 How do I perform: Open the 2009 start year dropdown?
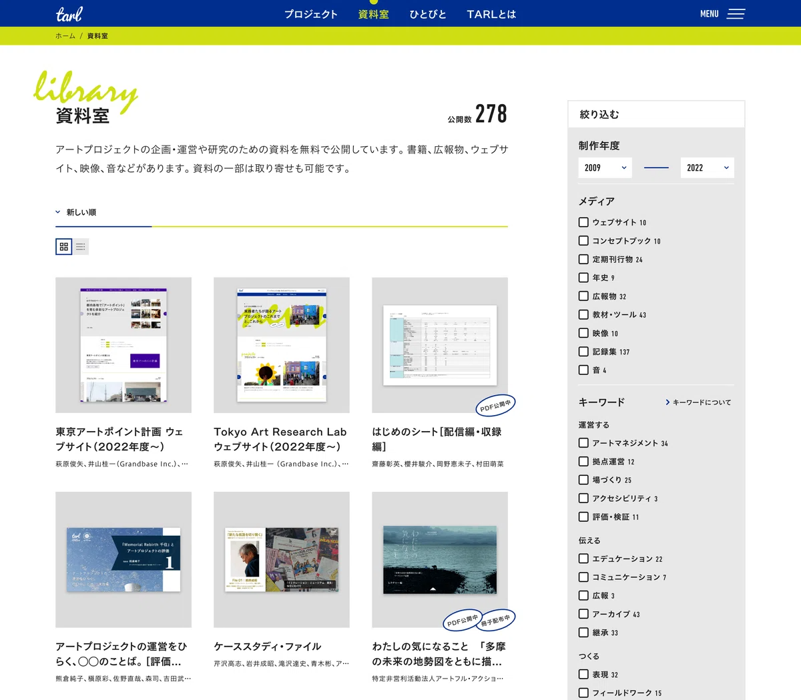tap(605, 168)
